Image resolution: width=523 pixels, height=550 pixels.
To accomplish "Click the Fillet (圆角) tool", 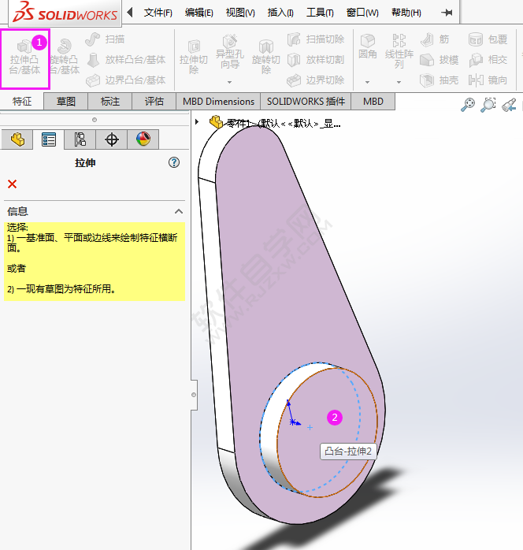I will click(x=368, y=46).
